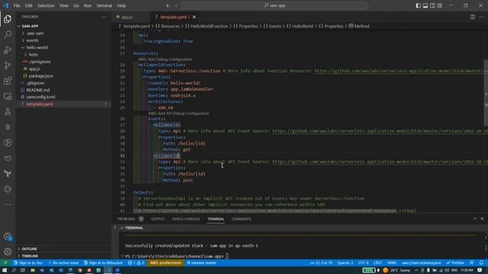This screenshot has height=274, width=488.
Task: Open the Bitbucket B icon view
Action: tap(8, 127)
